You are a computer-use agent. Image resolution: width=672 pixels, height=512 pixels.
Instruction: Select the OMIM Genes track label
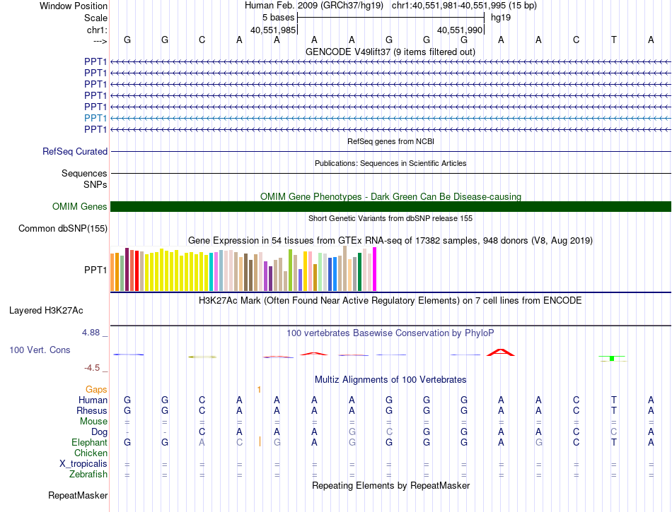coord(79,207)
